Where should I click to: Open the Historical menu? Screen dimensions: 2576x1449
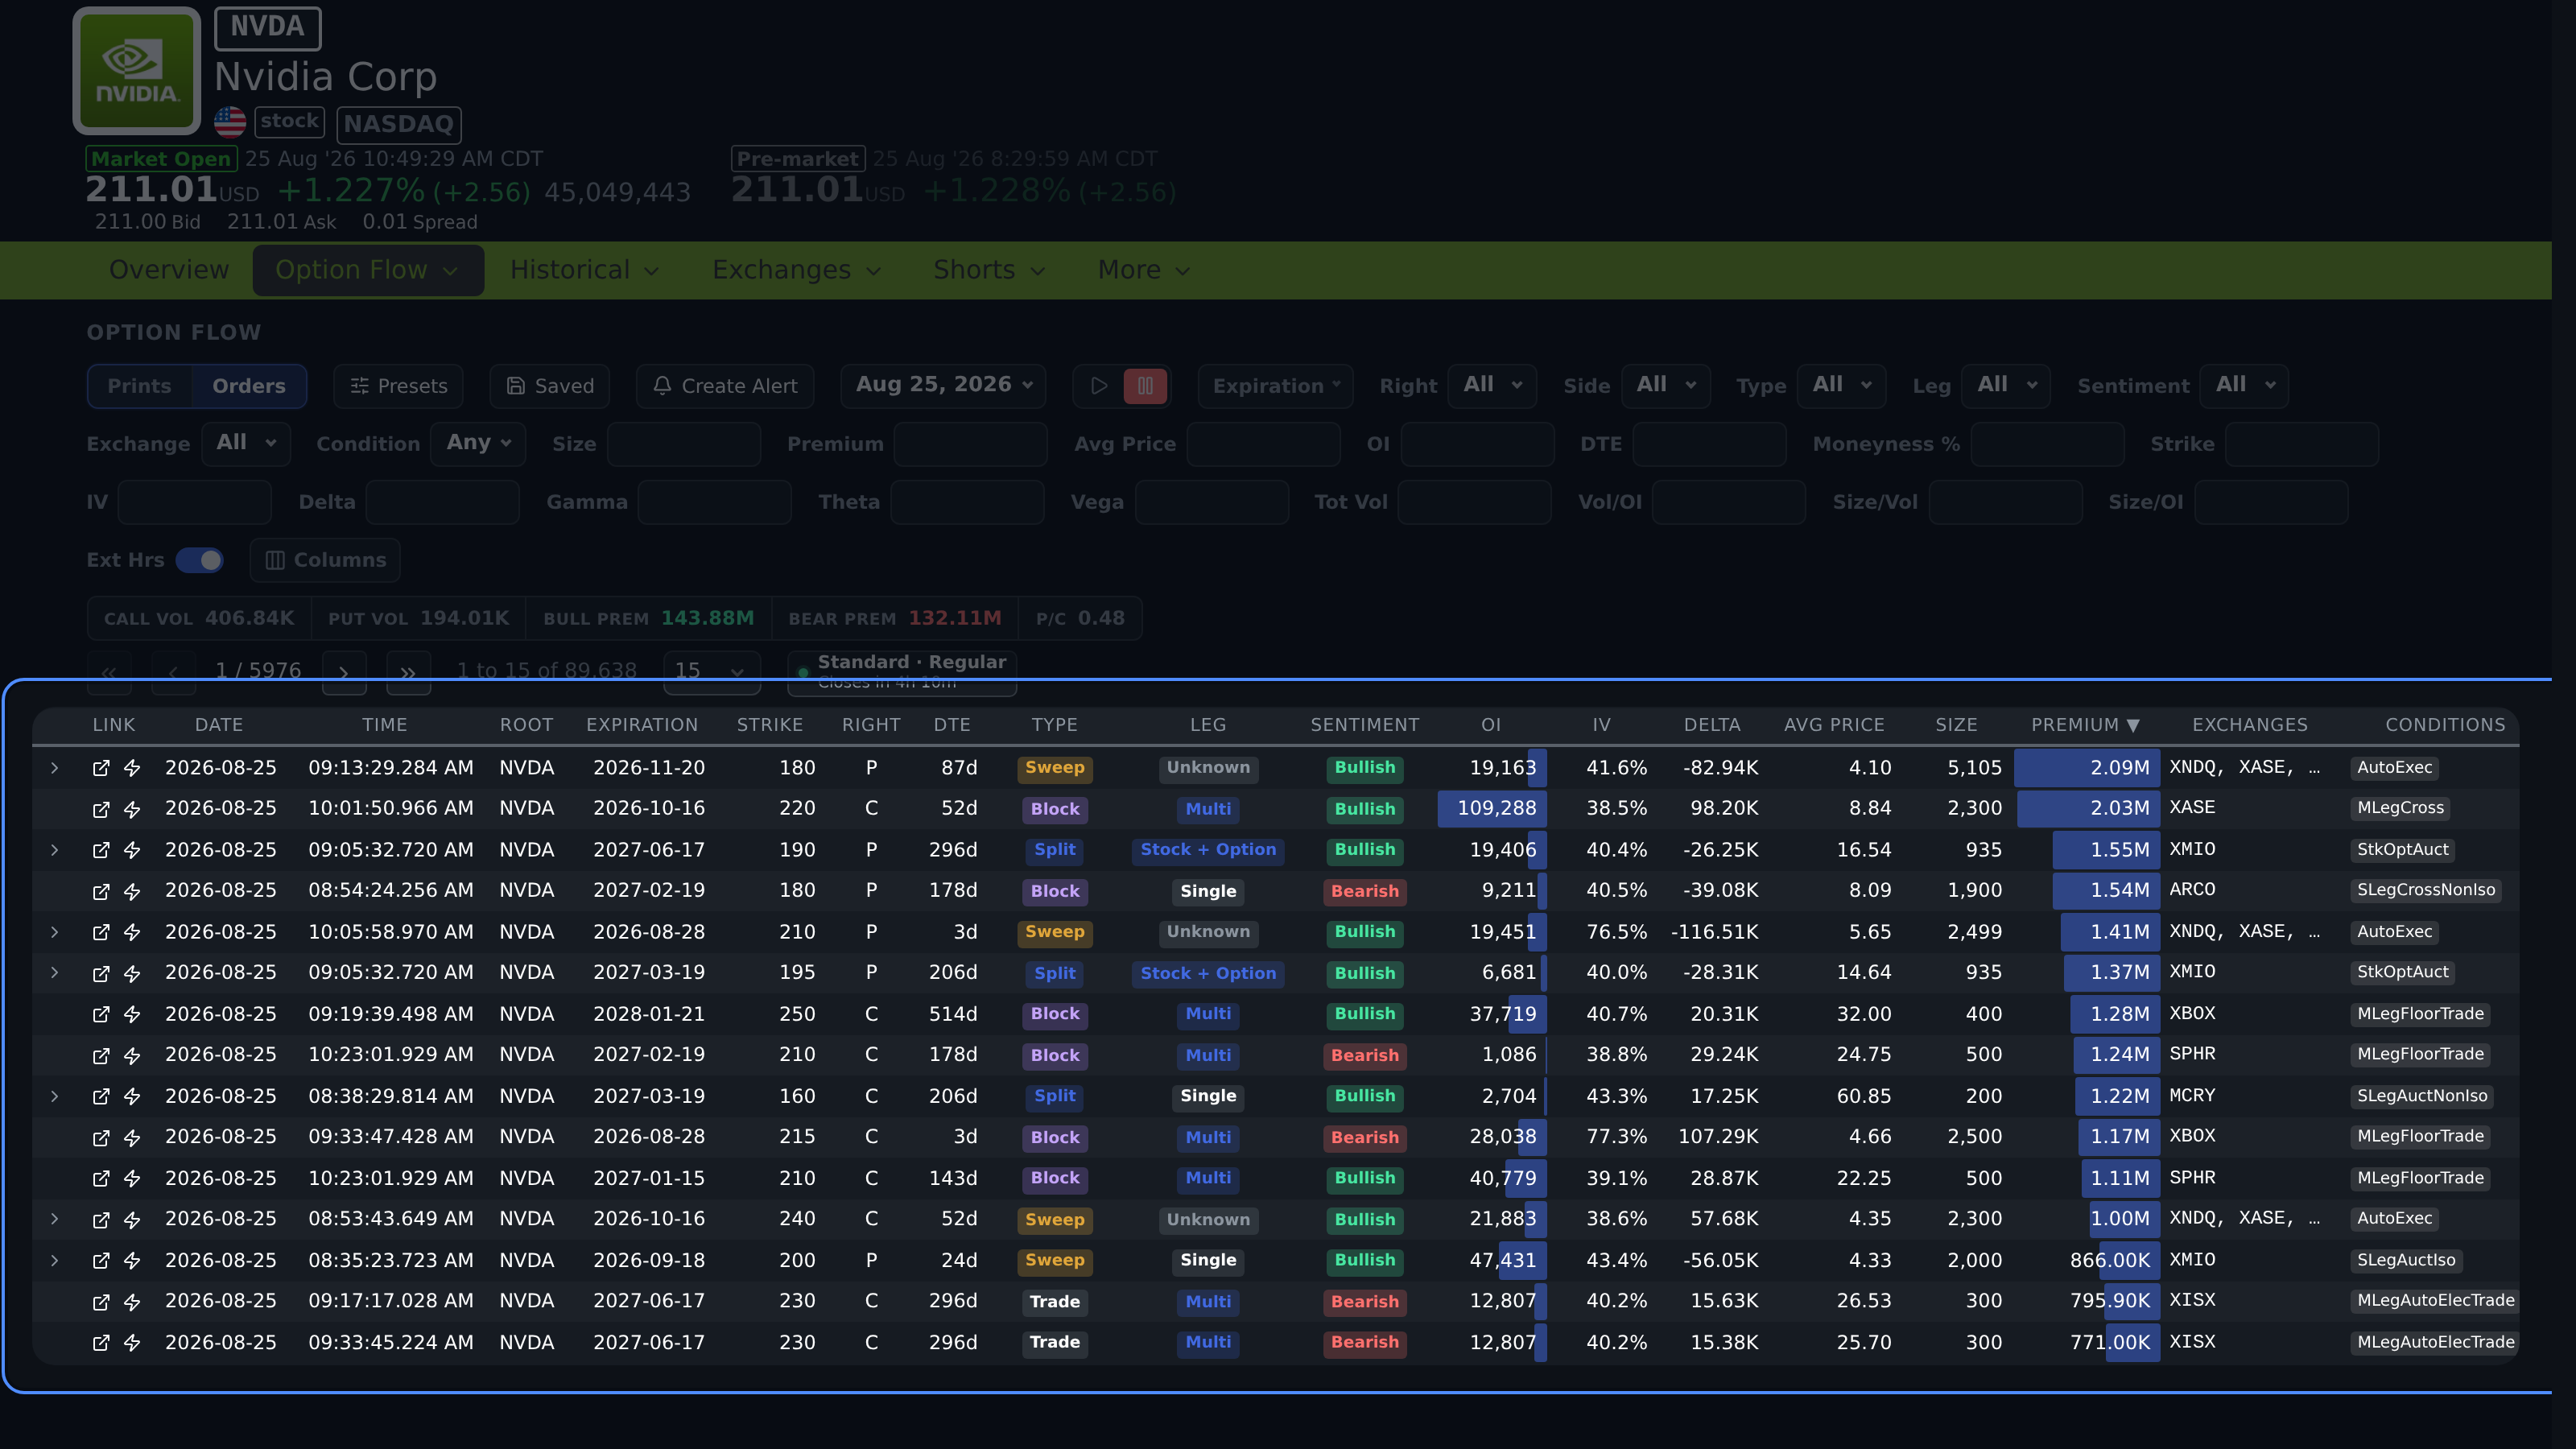tap(584, 270)
